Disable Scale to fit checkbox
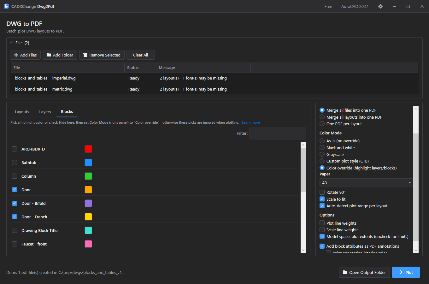The height and width of the screenshot is (284, 429). tap(322, 199)
